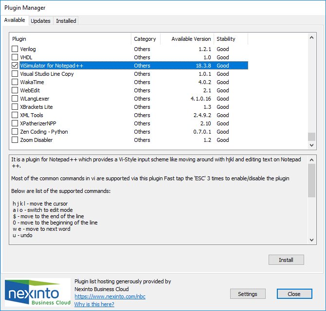The image size is (326, 311).
Task: Check the Verilog plugin checkbox
Action: [15, 49]
